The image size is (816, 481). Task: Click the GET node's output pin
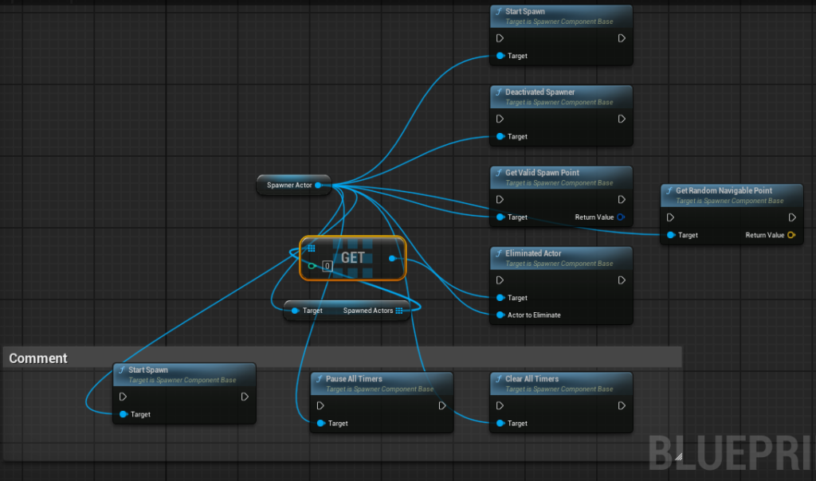click(392, 258)
